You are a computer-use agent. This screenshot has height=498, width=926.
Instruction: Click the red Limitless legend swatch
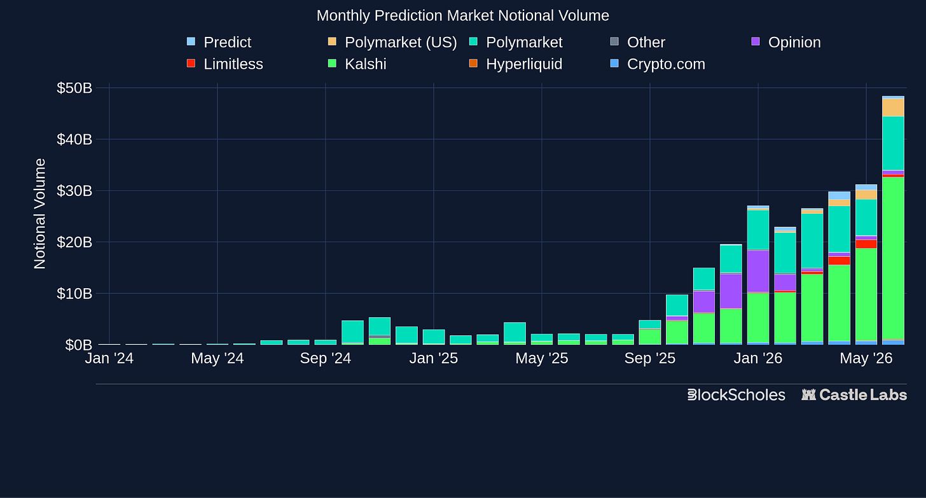[191, 64]
